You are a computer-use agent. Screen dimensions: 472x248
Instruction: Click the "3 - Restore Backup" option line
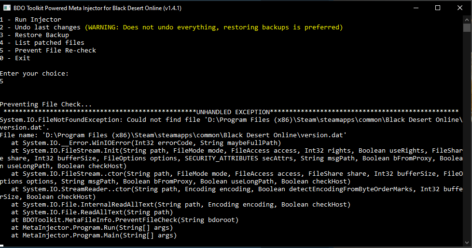pyautogui.click(x=34, y=35)
